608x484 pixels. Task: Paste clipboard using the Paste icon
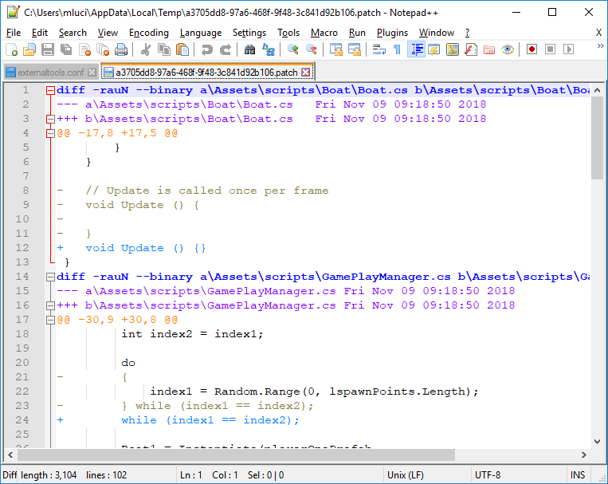[182, 49]
